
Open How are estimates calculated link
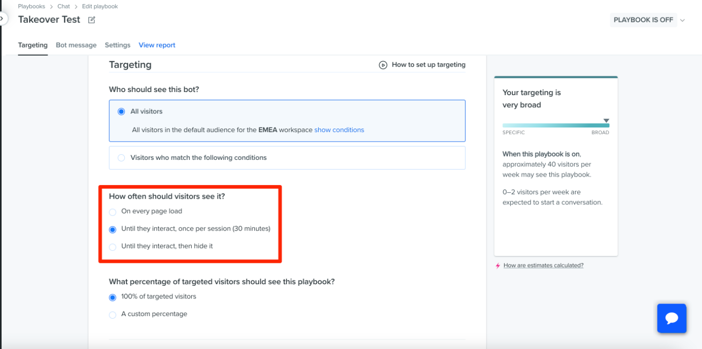(543, 266)
